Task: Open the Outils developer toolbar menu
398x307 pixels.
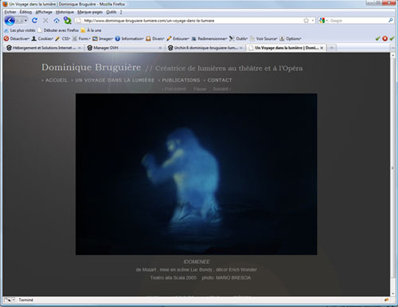Action: click(239, 39)
